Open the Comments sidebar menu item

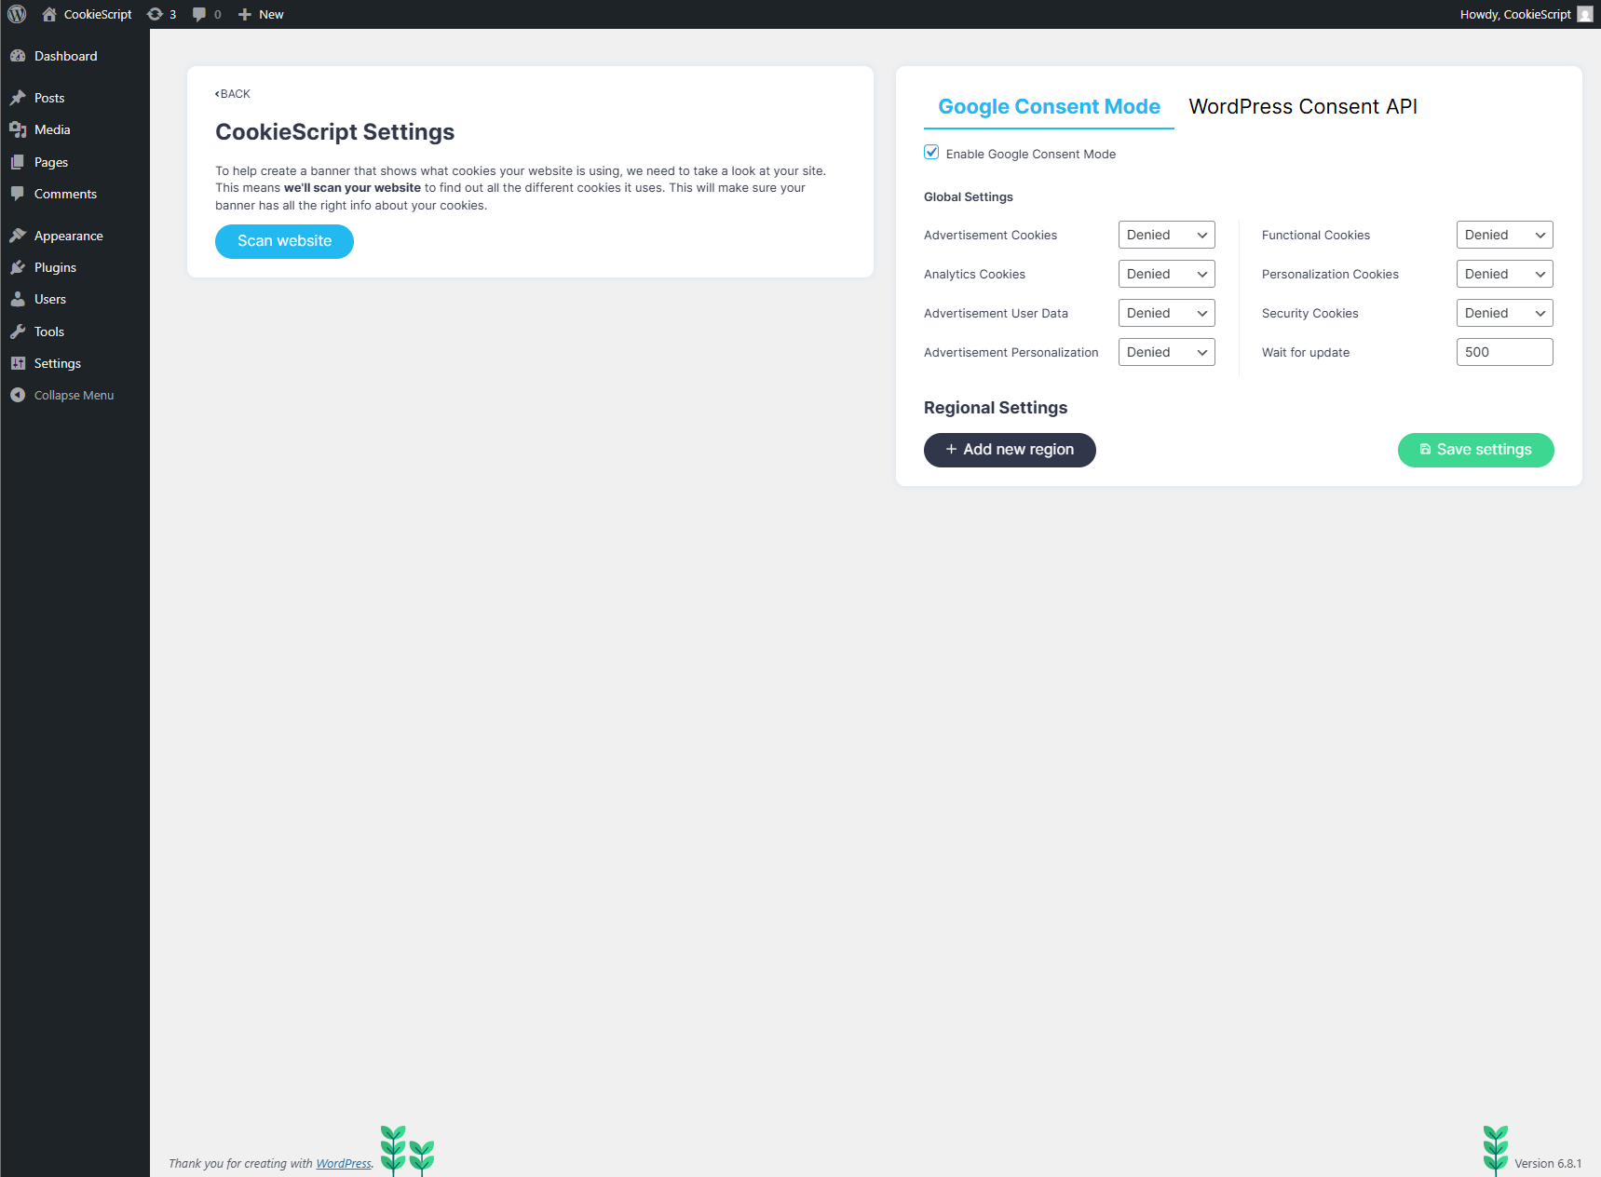coord(75,194)
